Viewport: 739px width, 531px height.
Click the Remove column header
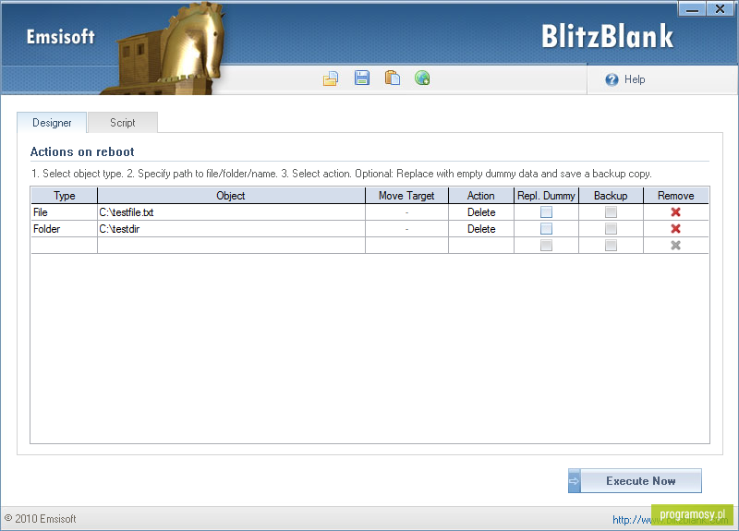pos(676,196)
